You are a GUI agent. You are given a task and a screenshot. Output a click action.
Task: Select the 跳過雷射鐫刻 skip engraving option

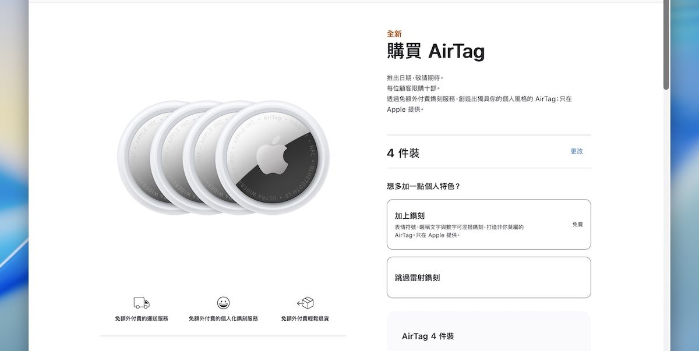489,278
